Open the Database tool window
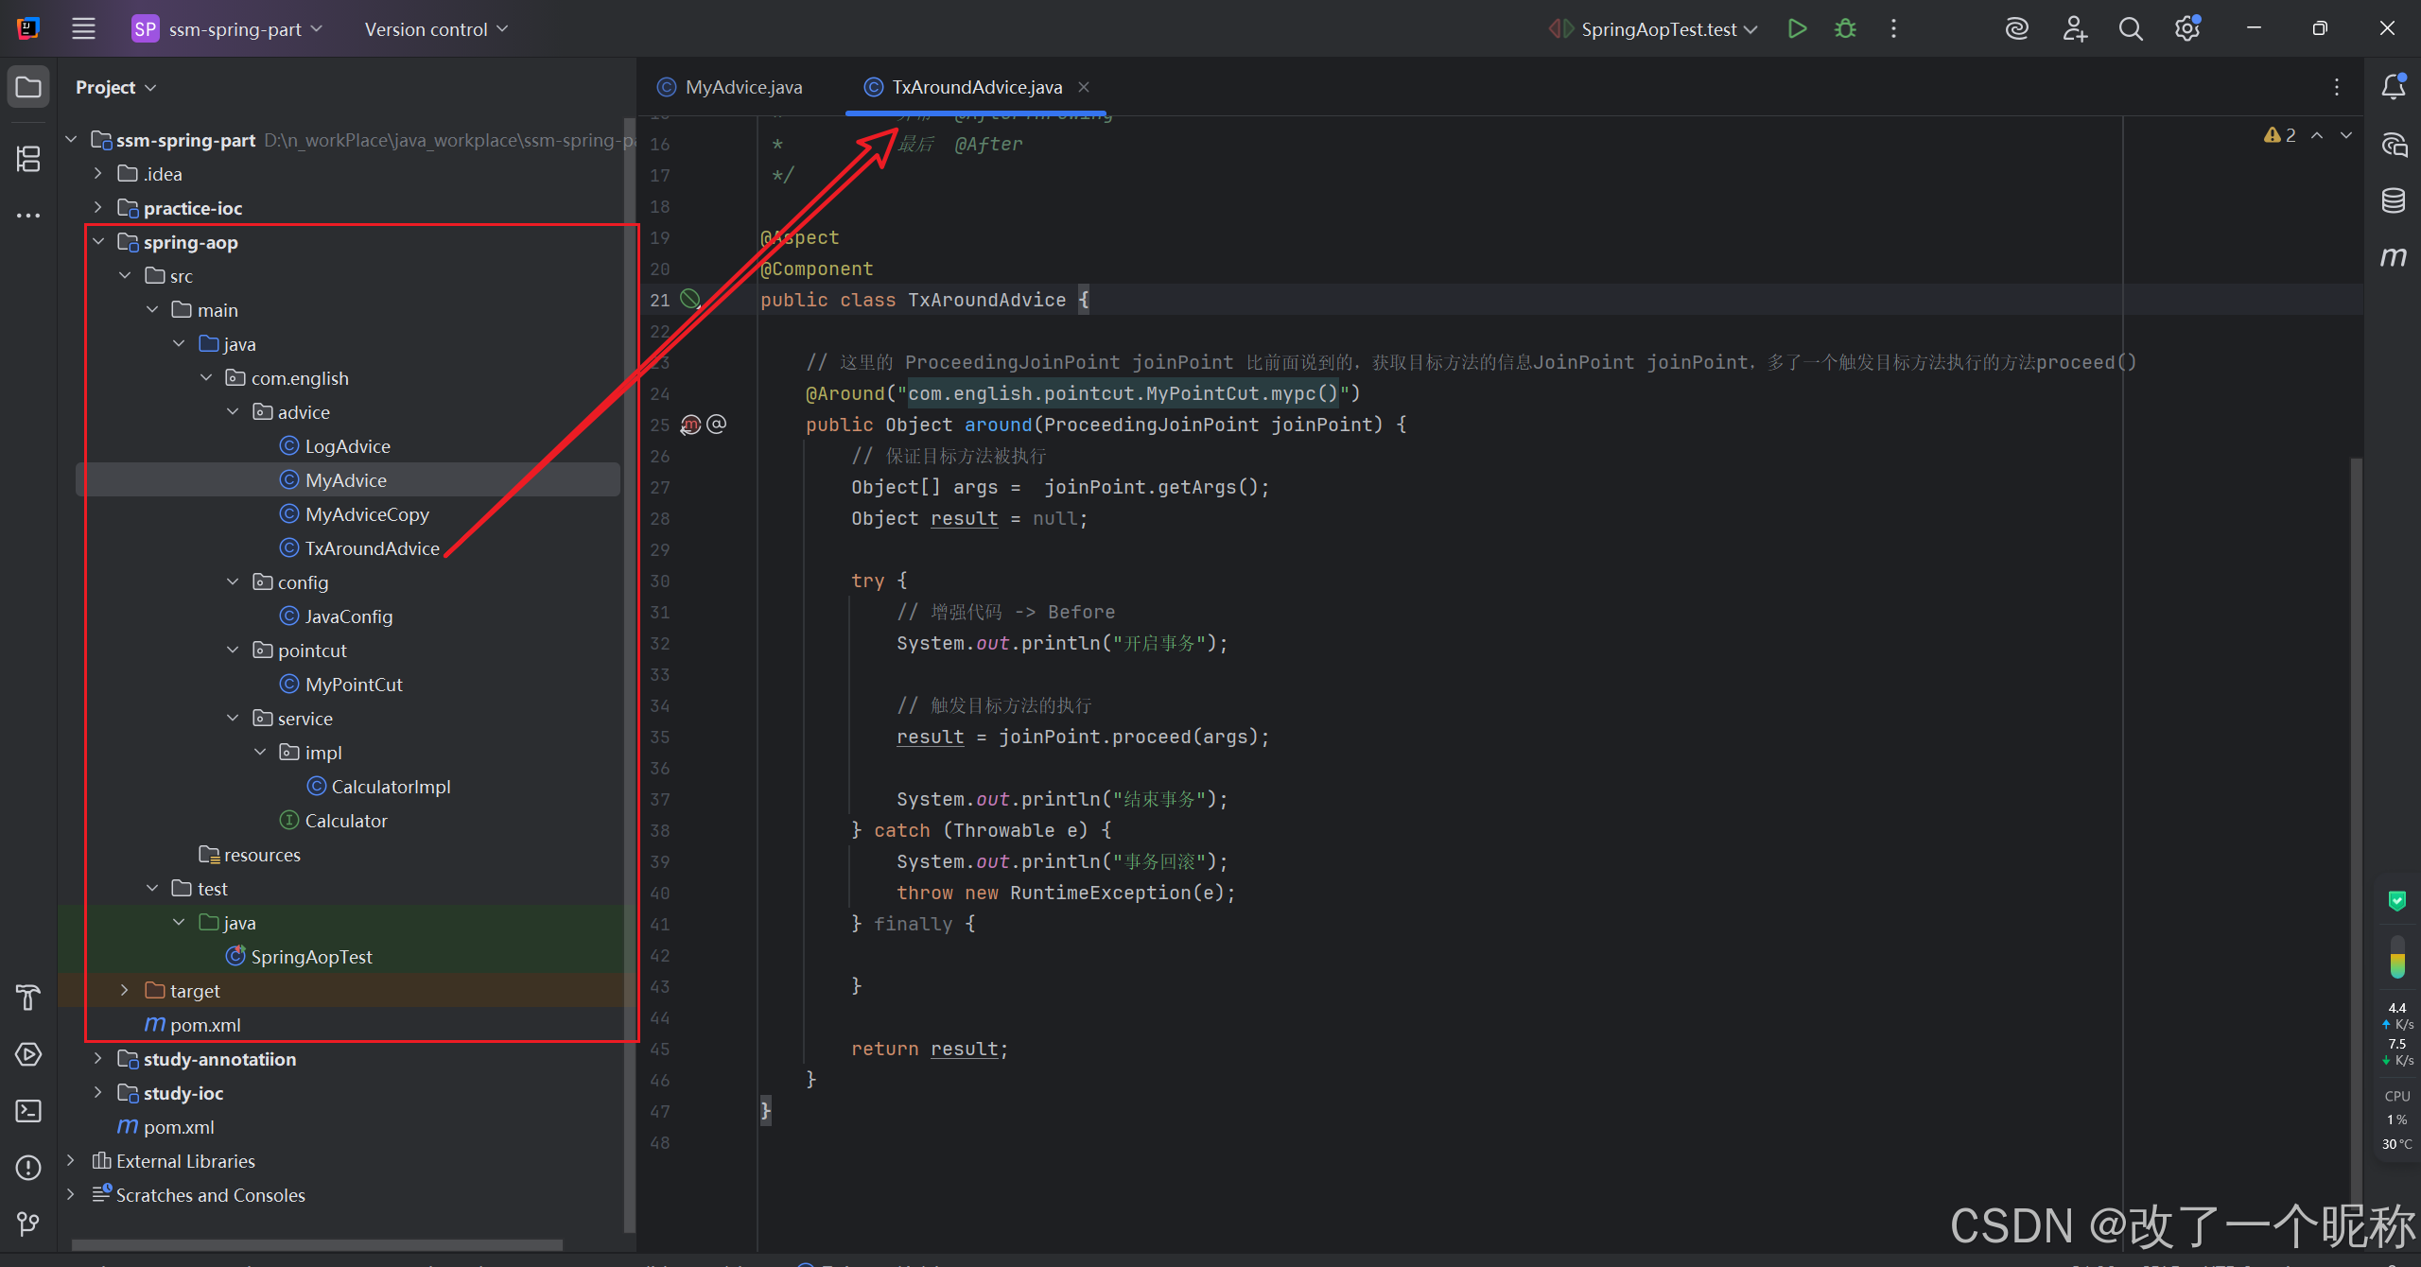Image resolution: width=2421 pixels, height=1267 pixels. click(2394, 200)
